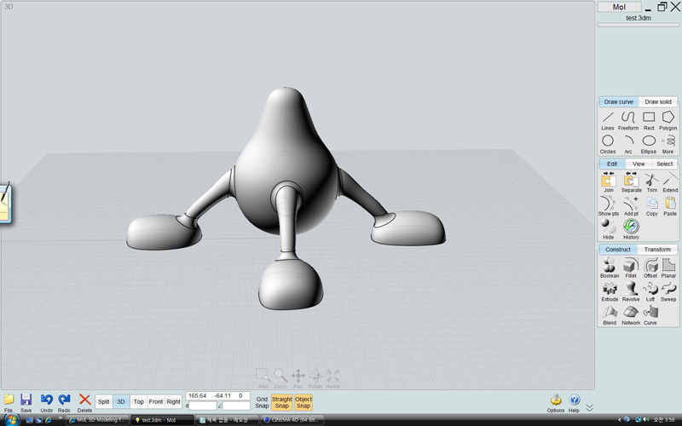The width and height of the screenshot is (682, 426).
Task: Open the Edit tab
Action: coord(612,164)
